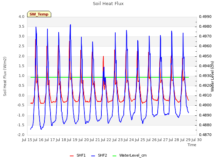Click the 3.5 left axis value

21,26
